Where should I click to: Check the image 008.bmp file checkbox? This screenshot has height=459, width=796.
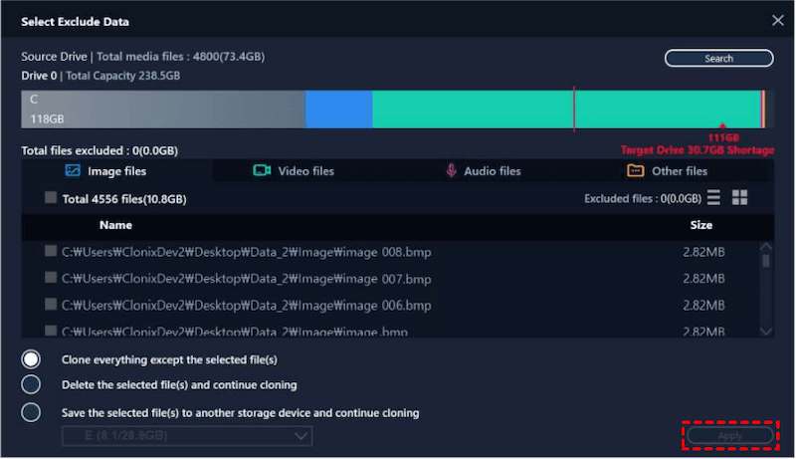coord(51,252)
